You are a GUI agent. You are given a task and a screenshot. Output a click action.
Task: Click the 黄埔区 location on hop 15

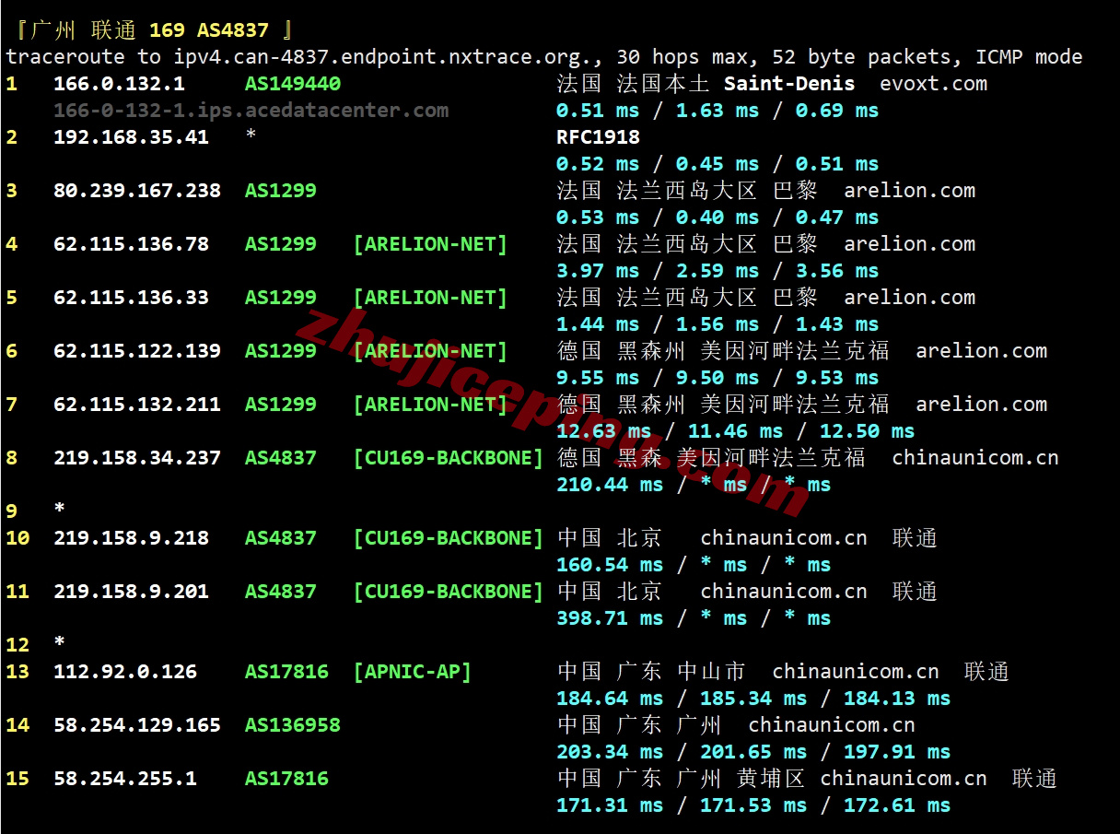click(x=772, y=779)
